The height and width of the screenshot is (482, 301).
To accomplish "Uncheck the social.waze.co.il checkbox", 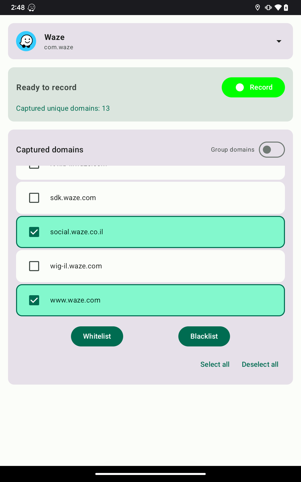I will pyautogui.click(x=34, y=232).
